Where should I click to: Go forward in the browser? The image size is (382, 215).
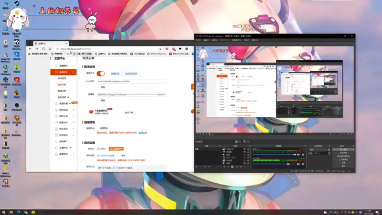click(37, 49)
